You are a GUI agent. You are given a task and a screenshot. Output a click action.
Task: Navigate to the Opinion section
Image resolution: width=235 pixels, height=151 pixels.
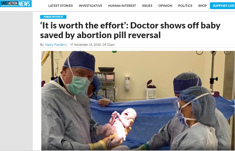point(165,6)
